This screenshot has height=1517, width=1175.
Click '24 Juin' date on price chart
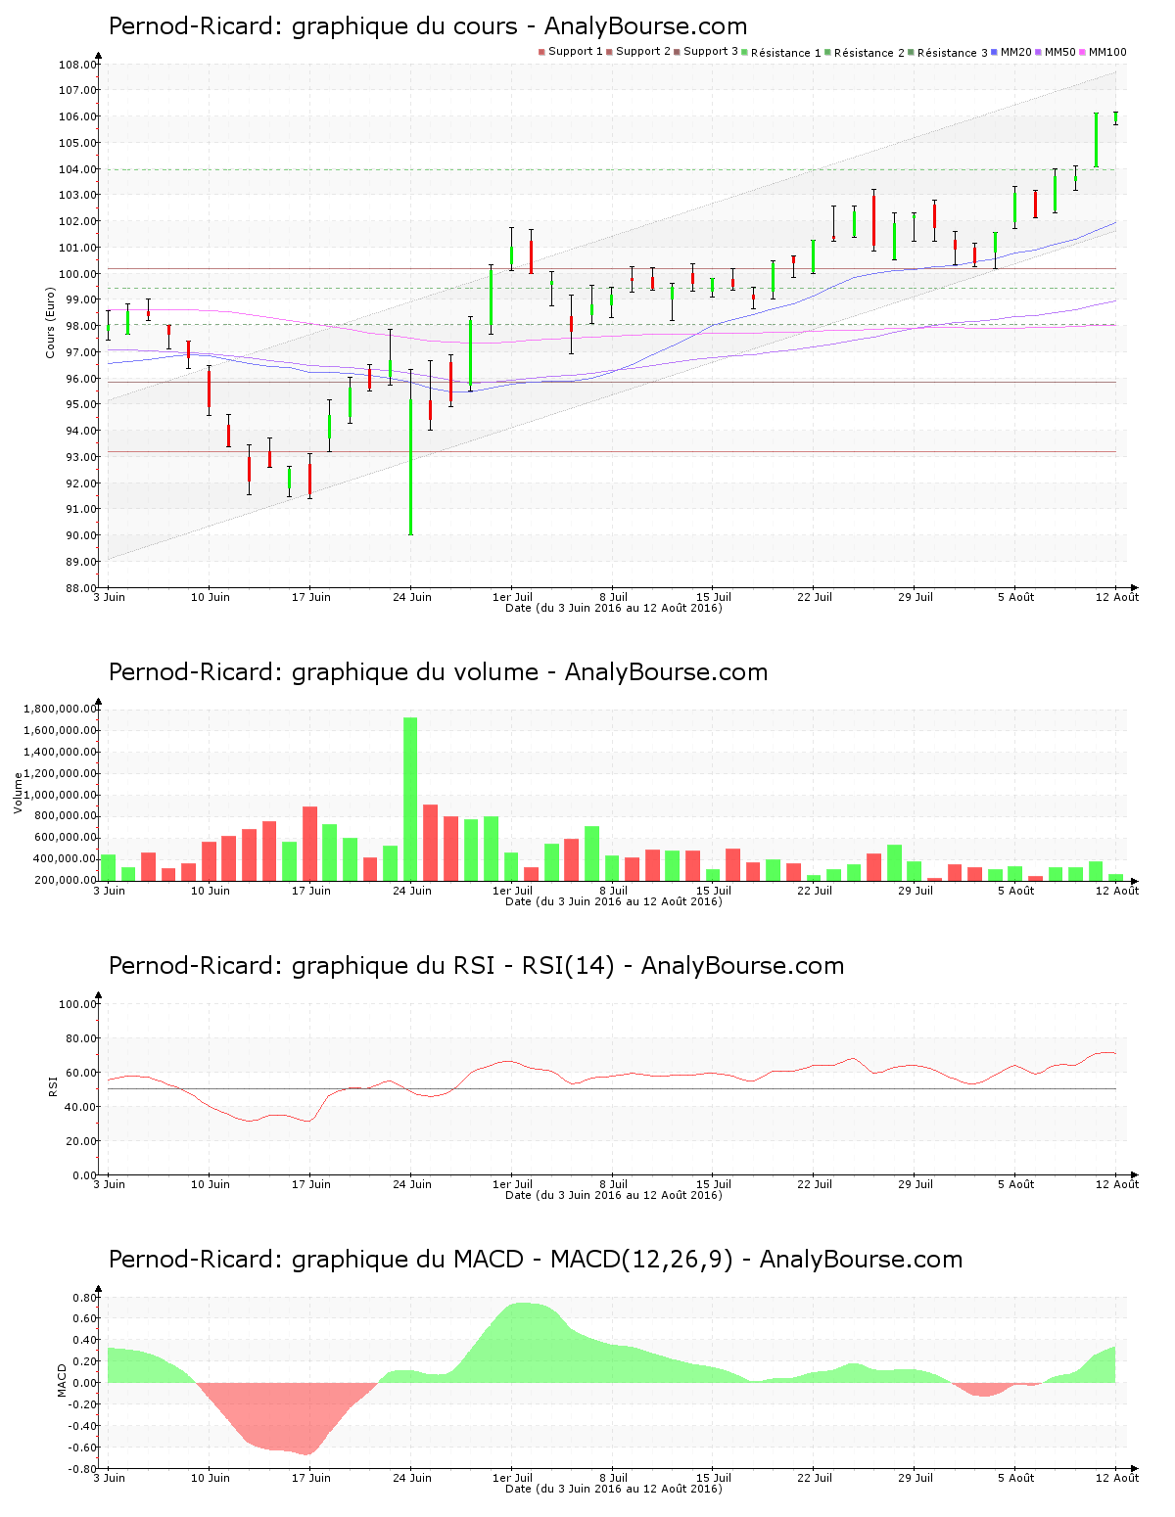[x=412, y=597]
